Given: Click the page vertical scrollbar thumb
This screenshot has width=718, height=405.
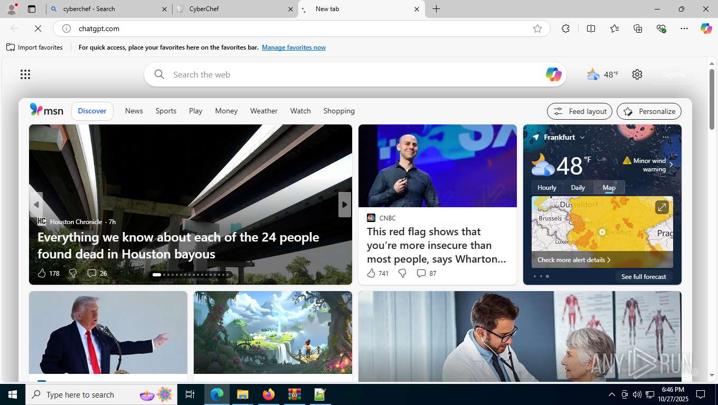Looking at the screenshot, I should click(712, 99).
